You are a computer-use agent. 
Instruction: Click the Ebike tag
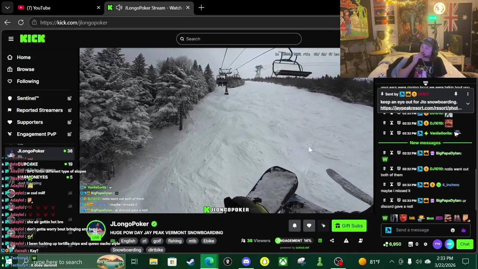pos(209,241)
